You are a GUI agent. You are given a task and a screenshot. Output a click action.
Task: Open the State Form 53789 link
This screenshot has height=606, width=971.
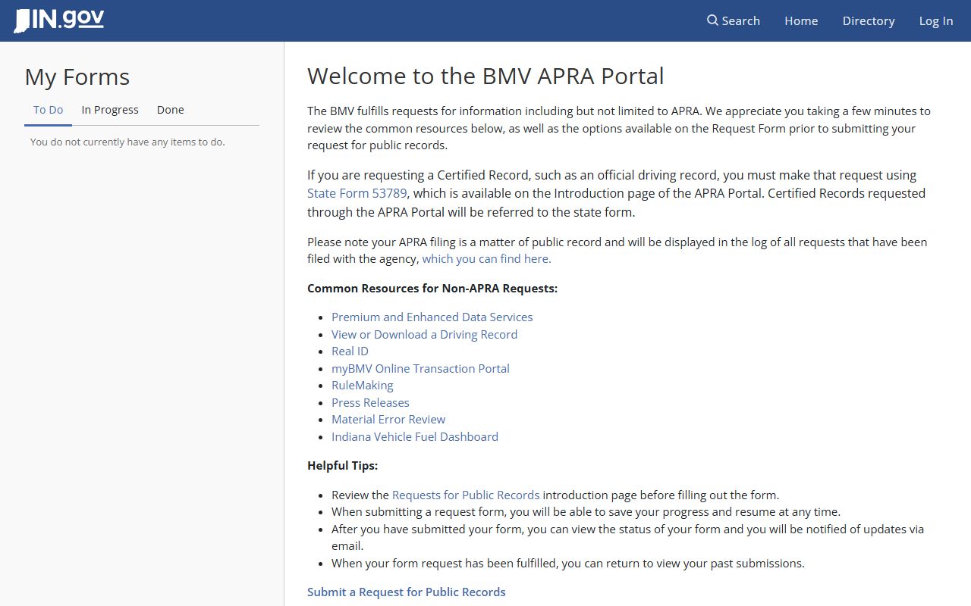click(357, 193)
